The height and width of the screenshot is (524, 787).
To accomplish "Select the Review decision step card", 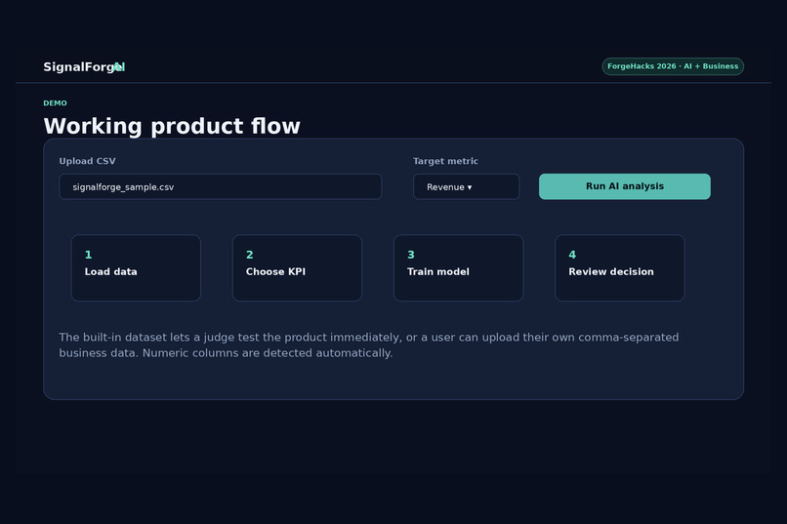I will tap(620, 267).
